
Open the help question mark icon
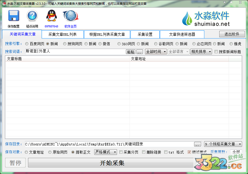32,15
